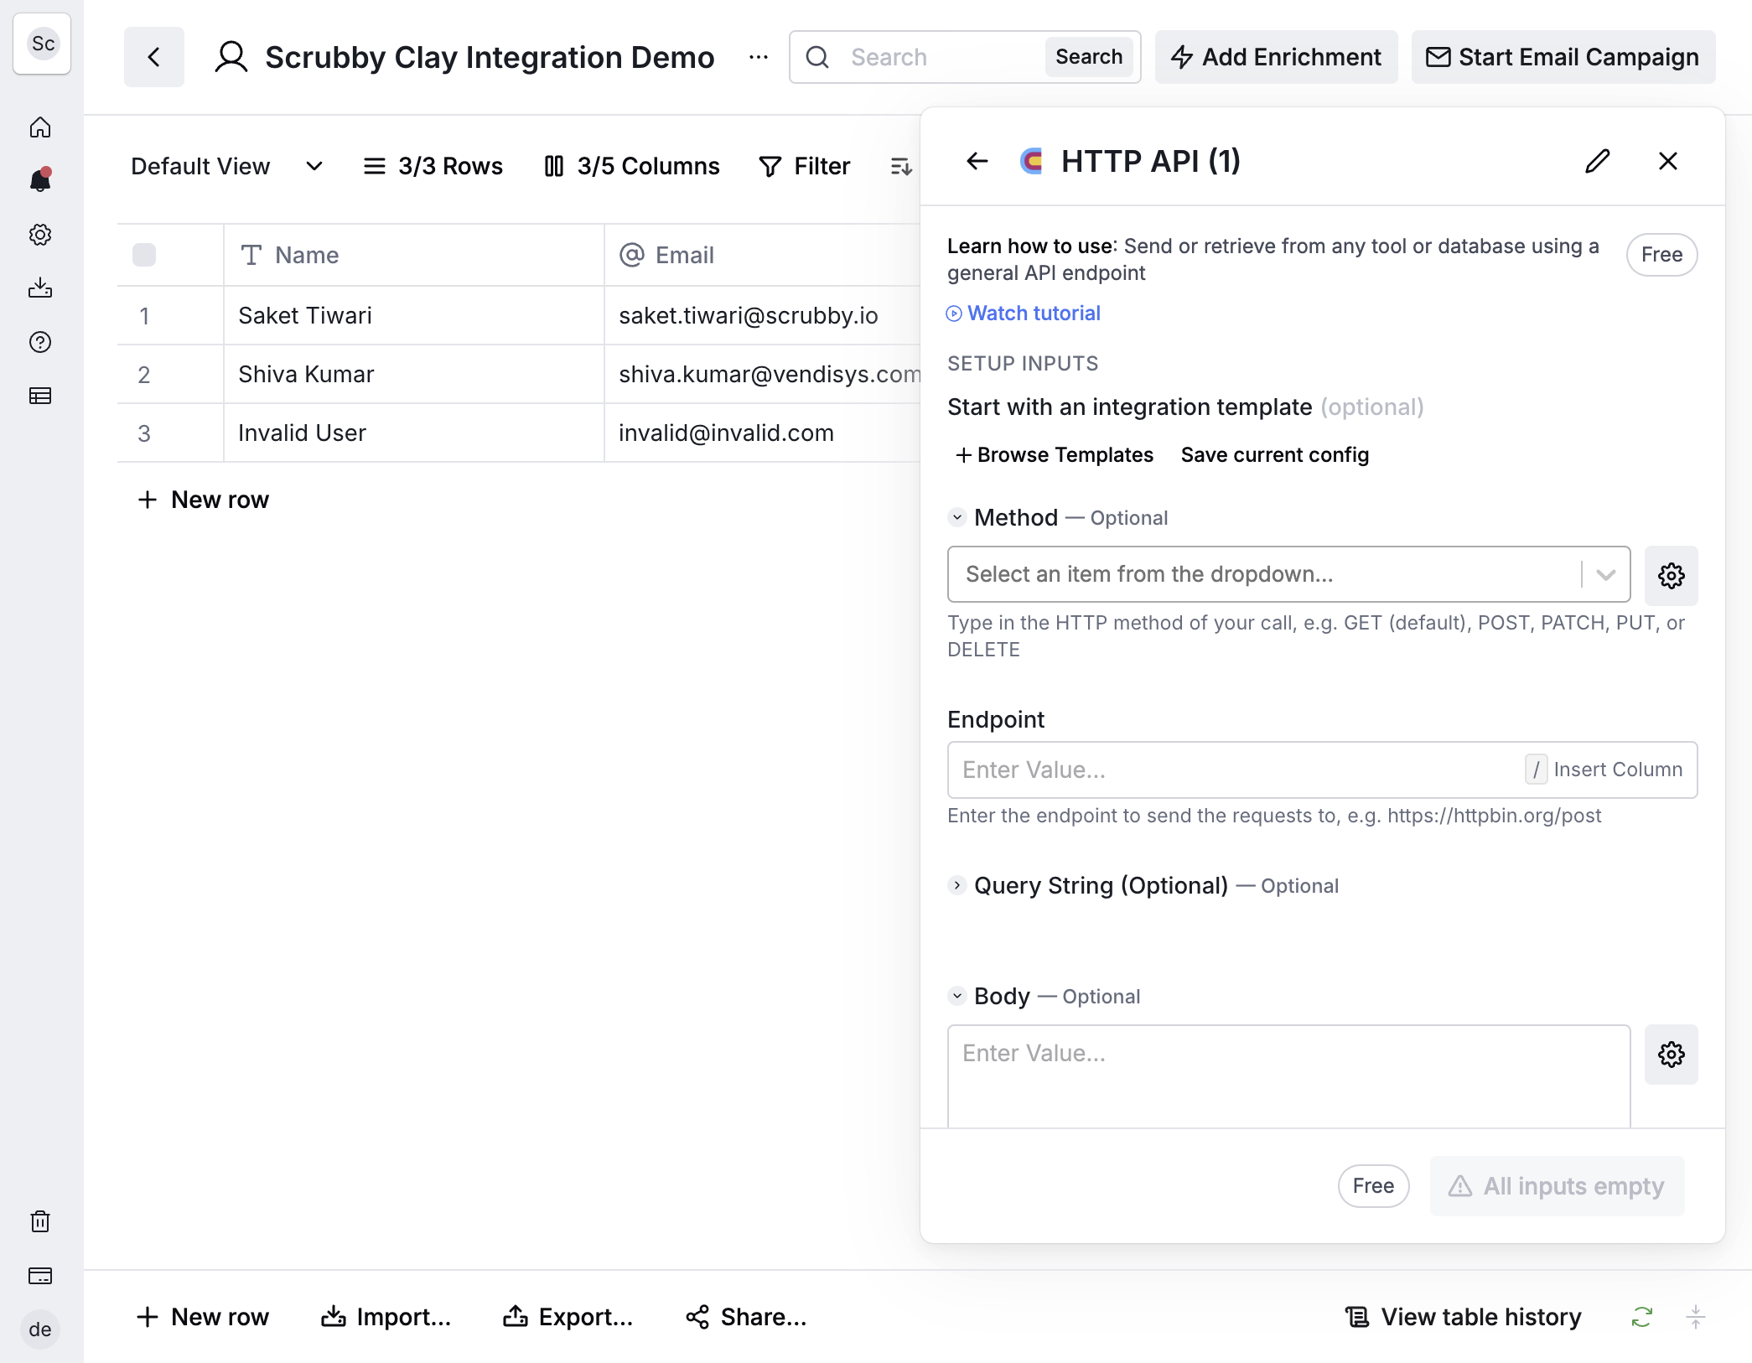Click Save current config

coord(1275,454)
